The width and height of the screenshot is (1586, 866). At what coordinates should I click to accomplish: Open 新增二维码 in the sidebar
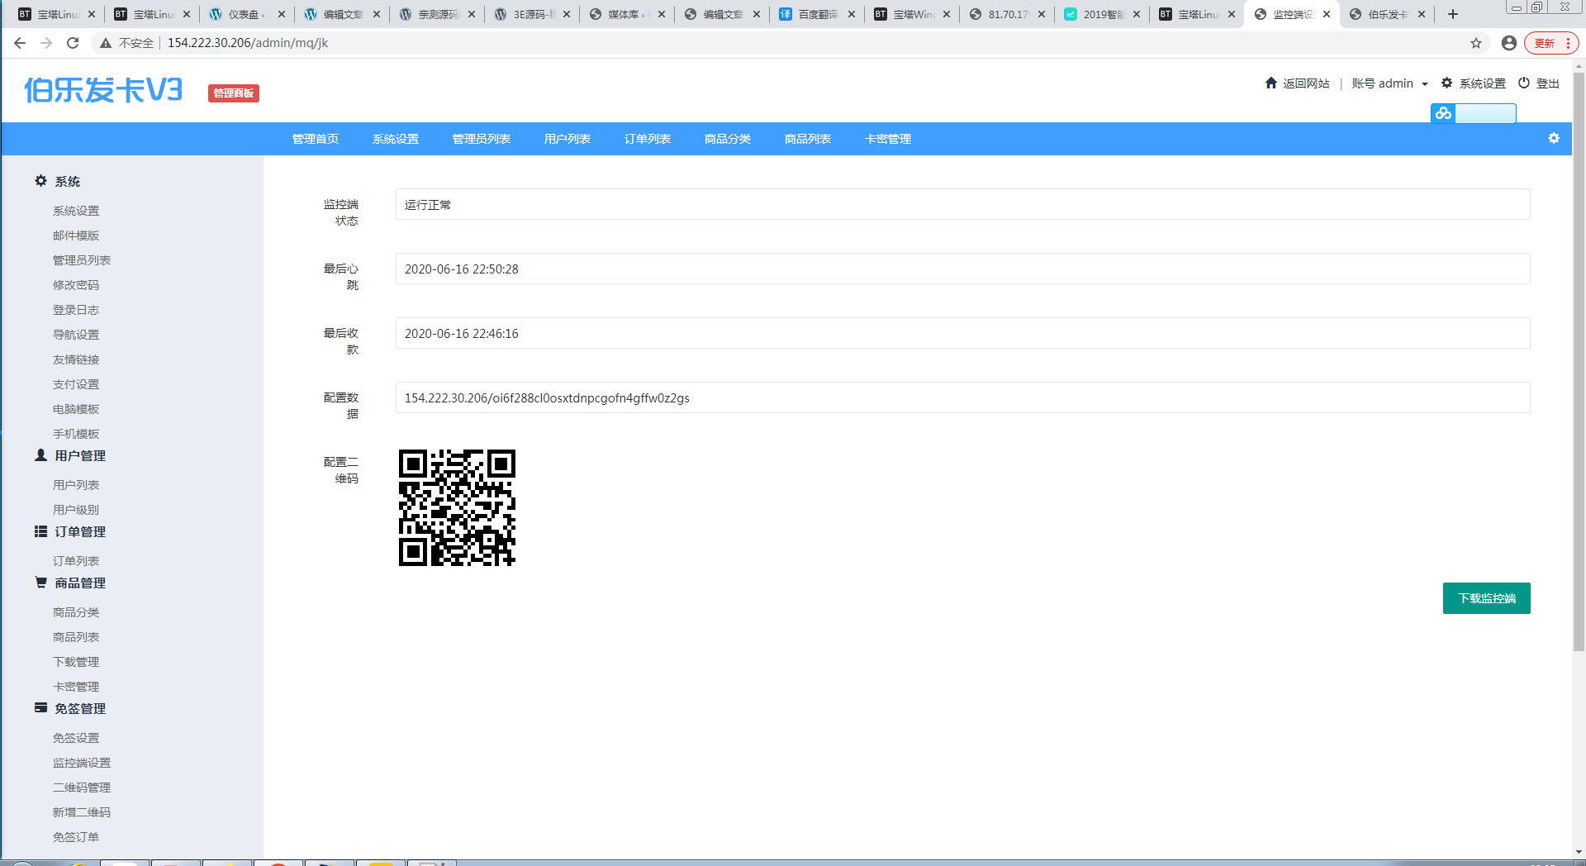pyautogui.click(x=82, y=812)
